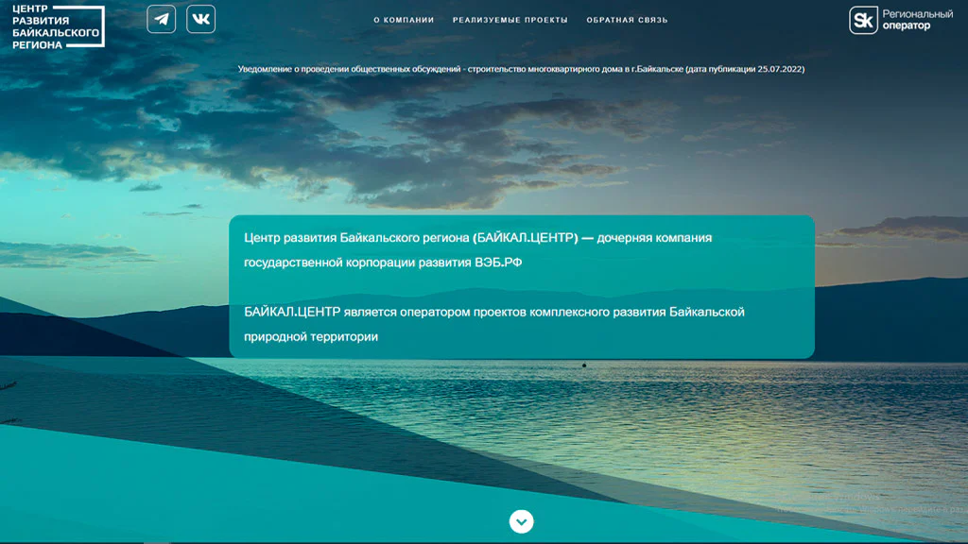The height and width of the screenshot is (544, 968).
Task: Click the Sk Региональный оператор logo
Action: click(901, 20)
